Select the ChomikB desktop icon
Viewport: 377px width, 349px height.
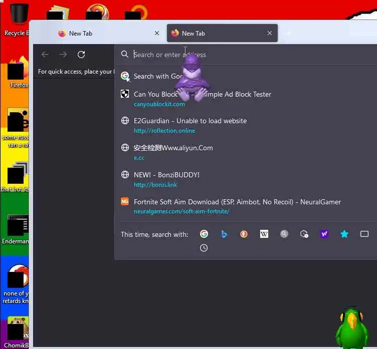point(17,332)
